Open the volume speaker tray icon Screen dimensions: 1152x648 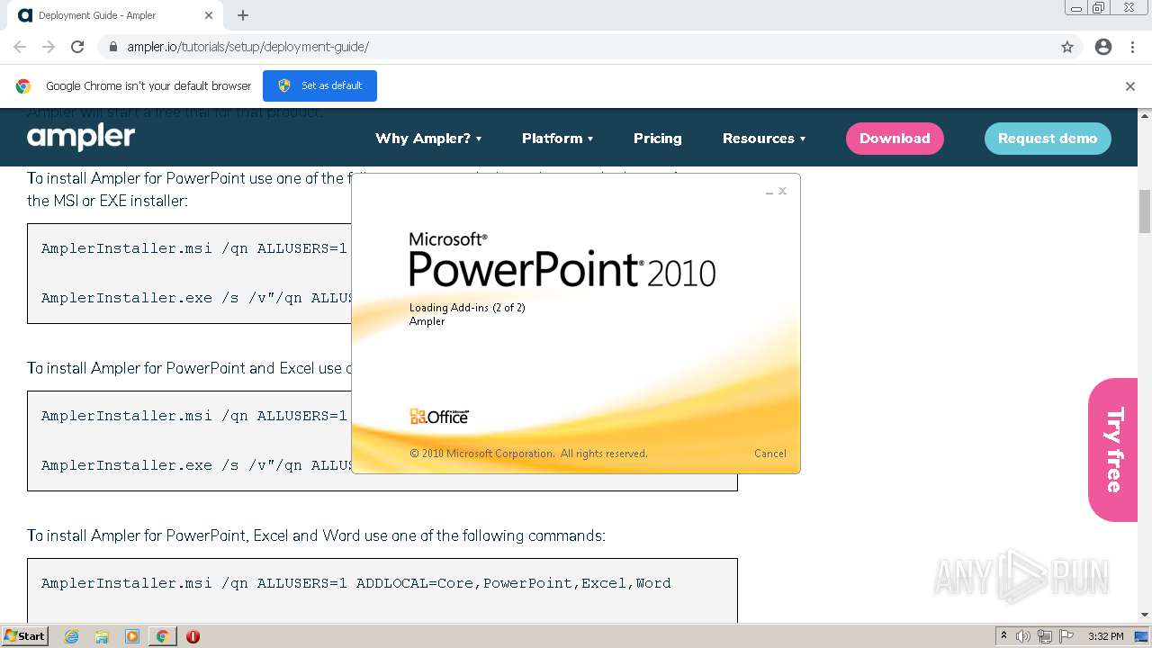pos(1023,636)
